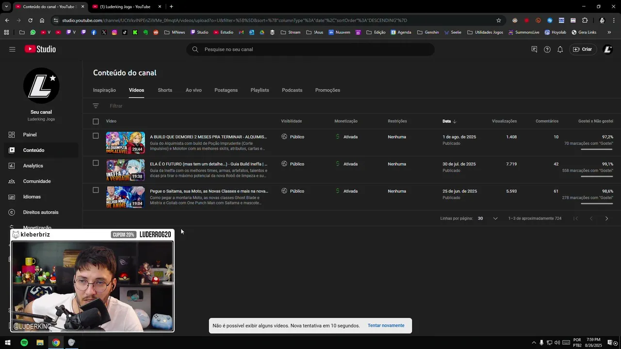Bookmark this page with star icon
Viewport: 621px width, 349px height.
tap(498, 20)
